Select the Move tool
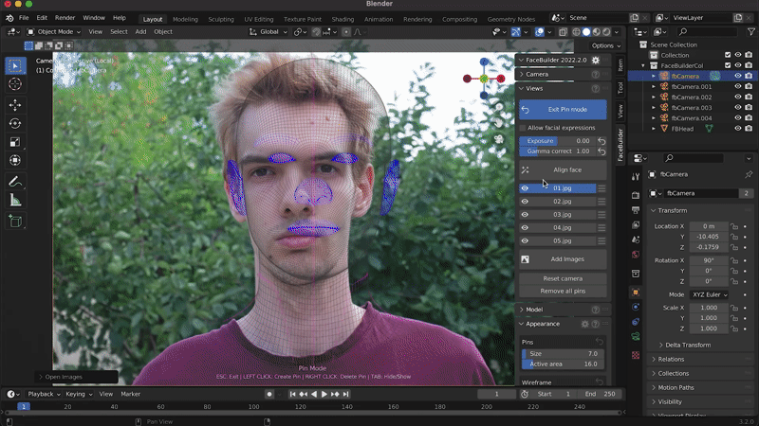 pyautogui.click(x=15, y=105)
